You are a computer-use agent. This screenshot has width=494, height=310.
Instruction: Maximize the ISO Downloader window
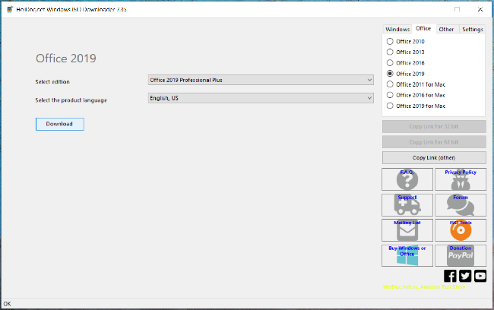(x=457, y=9)
